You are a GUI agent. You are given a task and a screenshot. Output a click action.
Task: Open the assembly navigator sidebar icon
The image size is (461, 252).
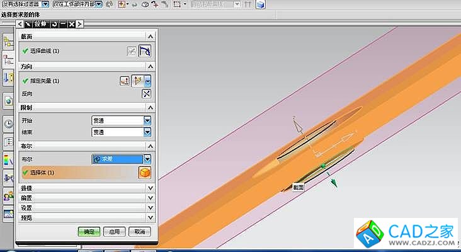coord(8,42)
